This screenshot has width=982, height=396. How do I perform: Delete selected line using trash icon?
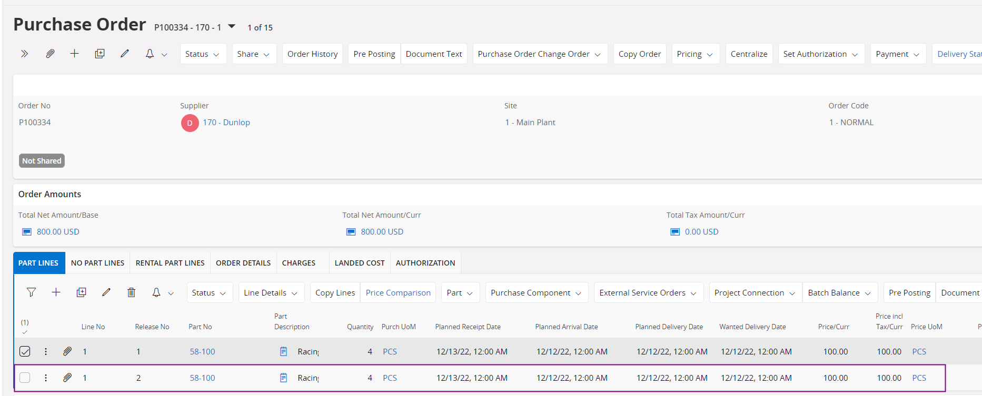pyautogui.click(x=131, y=292)
